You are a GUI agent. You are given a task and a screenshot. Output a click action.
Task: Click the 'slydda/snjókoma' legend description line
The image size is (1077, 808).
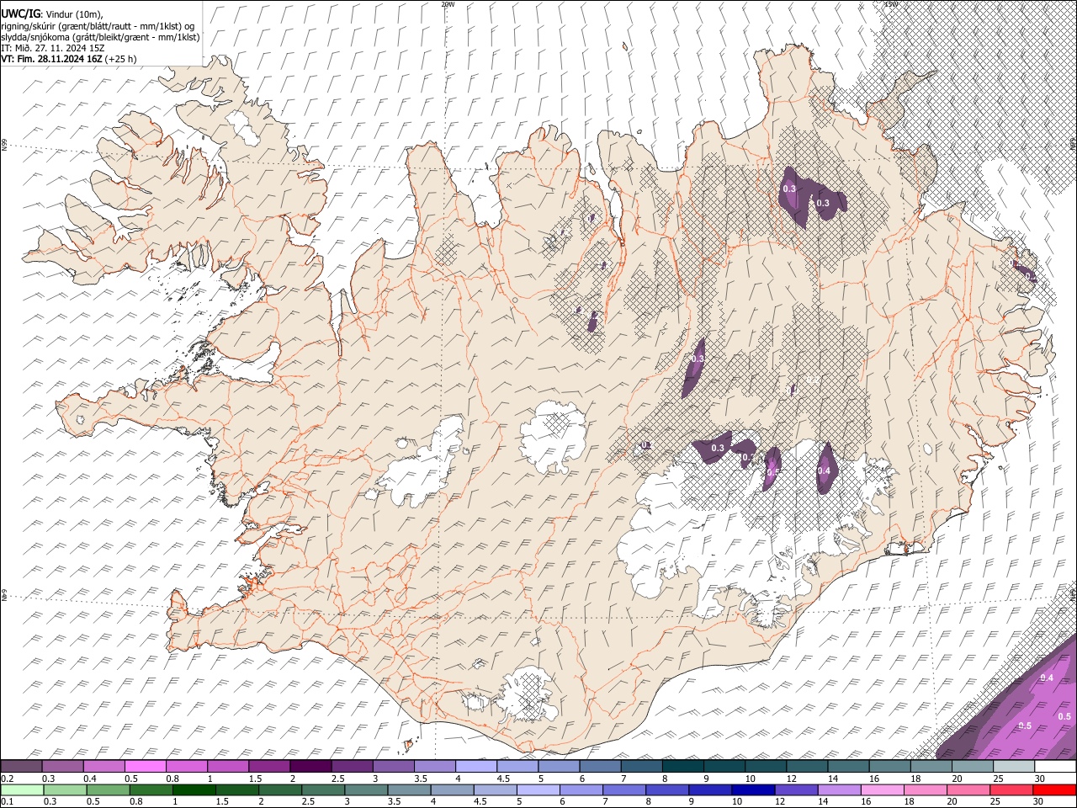pyautogui.click(x=101, y=36)
